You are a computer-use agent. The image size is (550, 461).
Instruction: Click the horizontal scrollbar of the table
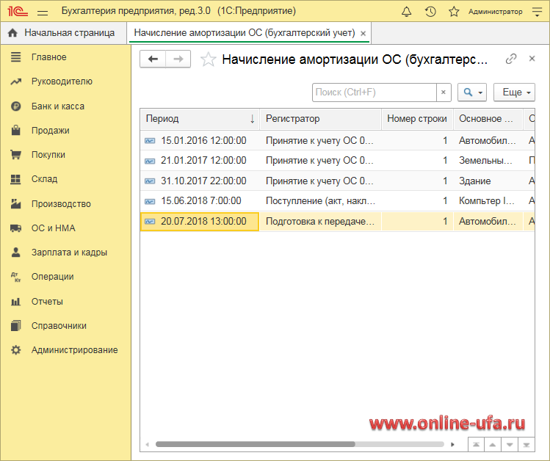[x=255, y=444]
